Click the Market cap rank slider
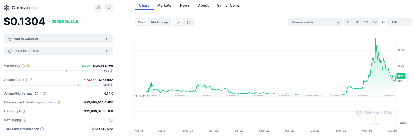This screenshot has height=136, width=414. click(52, 71)
